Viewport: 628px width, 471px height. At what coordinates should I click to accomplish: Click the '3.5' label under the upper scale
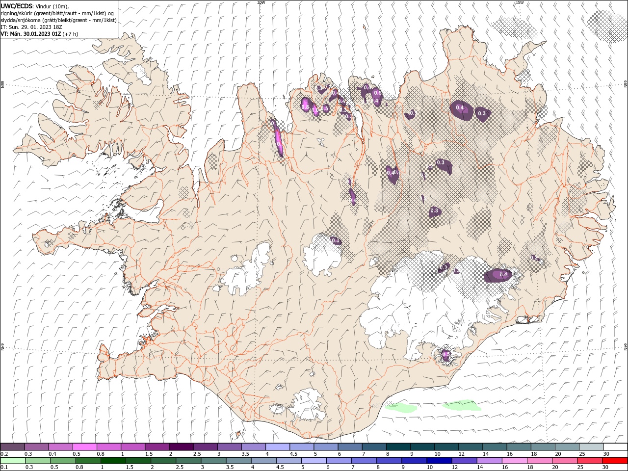(245, 454)
